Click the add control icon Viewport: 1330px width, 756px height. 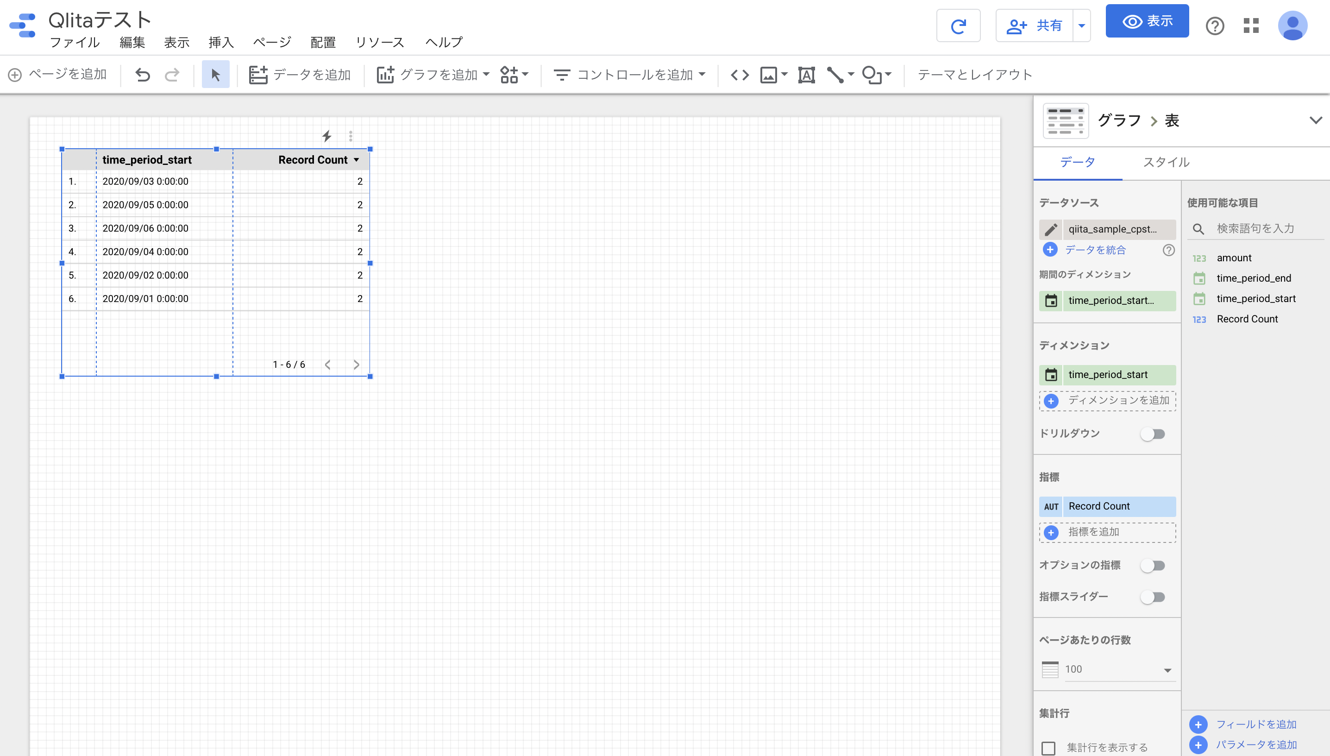tap(561, 75)
